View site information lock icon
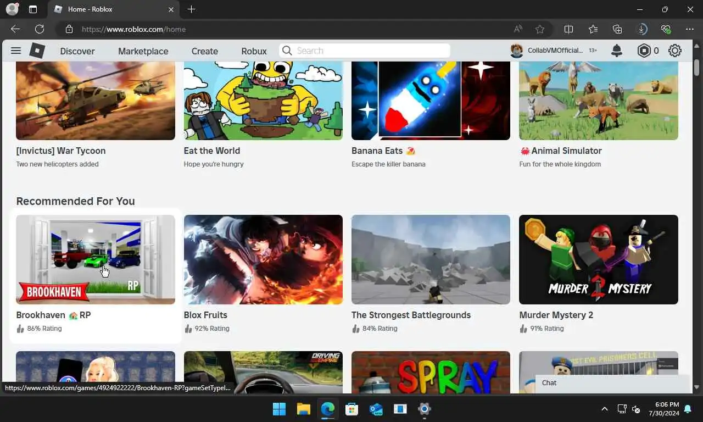 pos(69,29)
